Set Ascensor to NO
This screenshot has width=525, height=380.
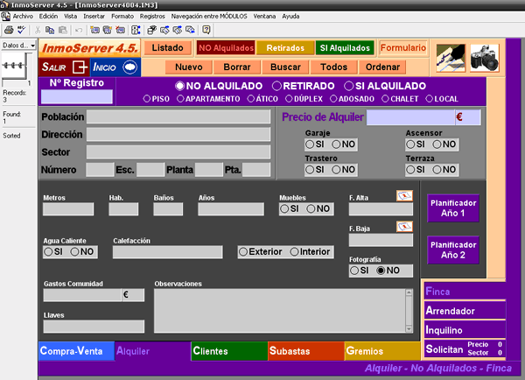(437, 144)
